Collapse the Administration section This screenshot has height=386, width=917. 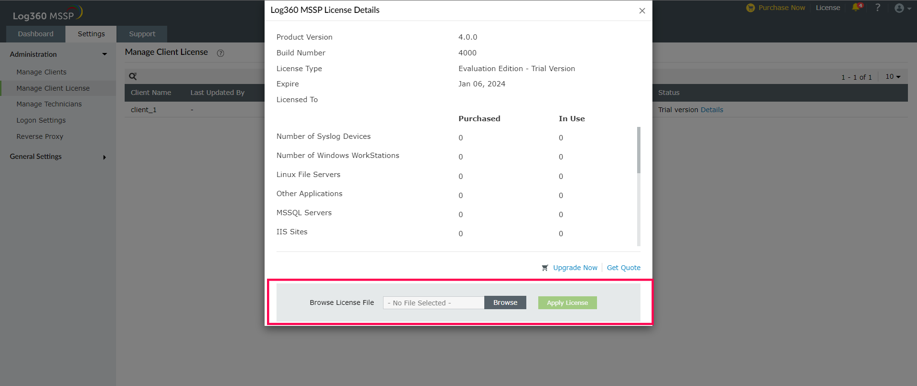(58, 54)
